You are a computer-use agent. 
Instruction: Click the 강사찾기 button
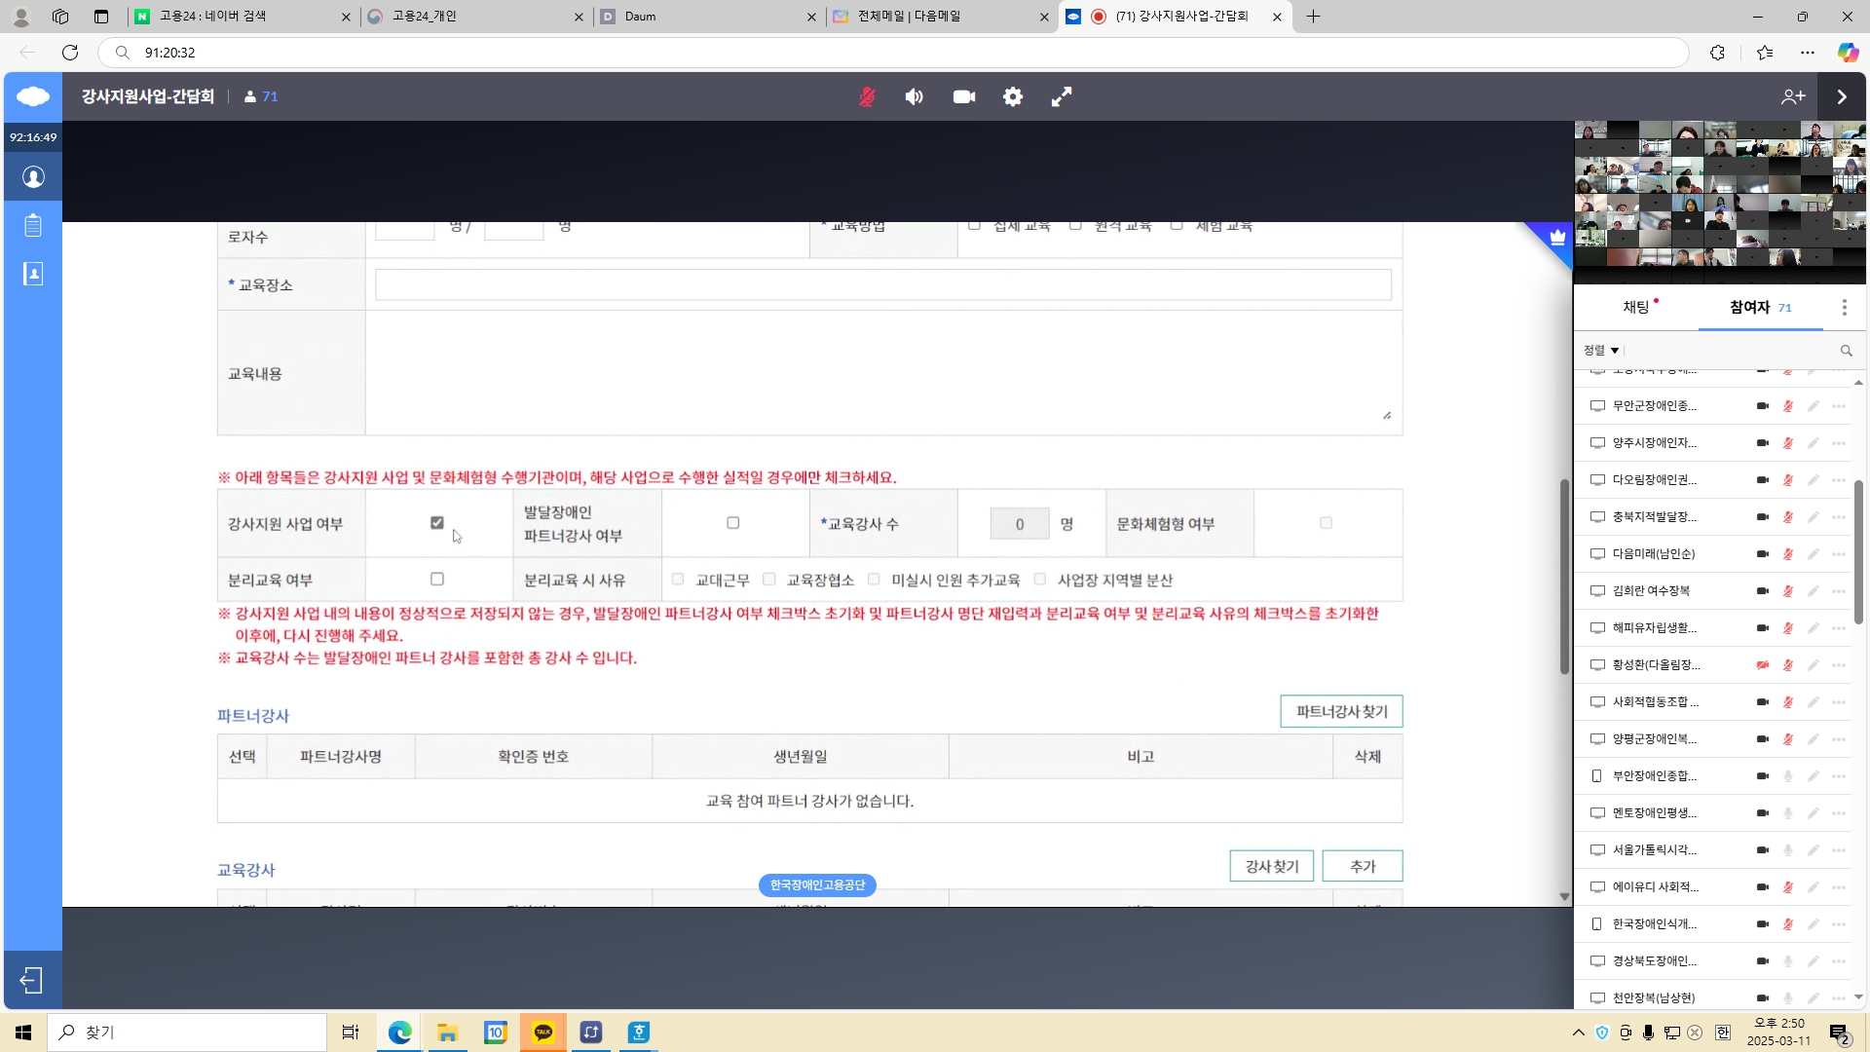[x=1271, y=866]
